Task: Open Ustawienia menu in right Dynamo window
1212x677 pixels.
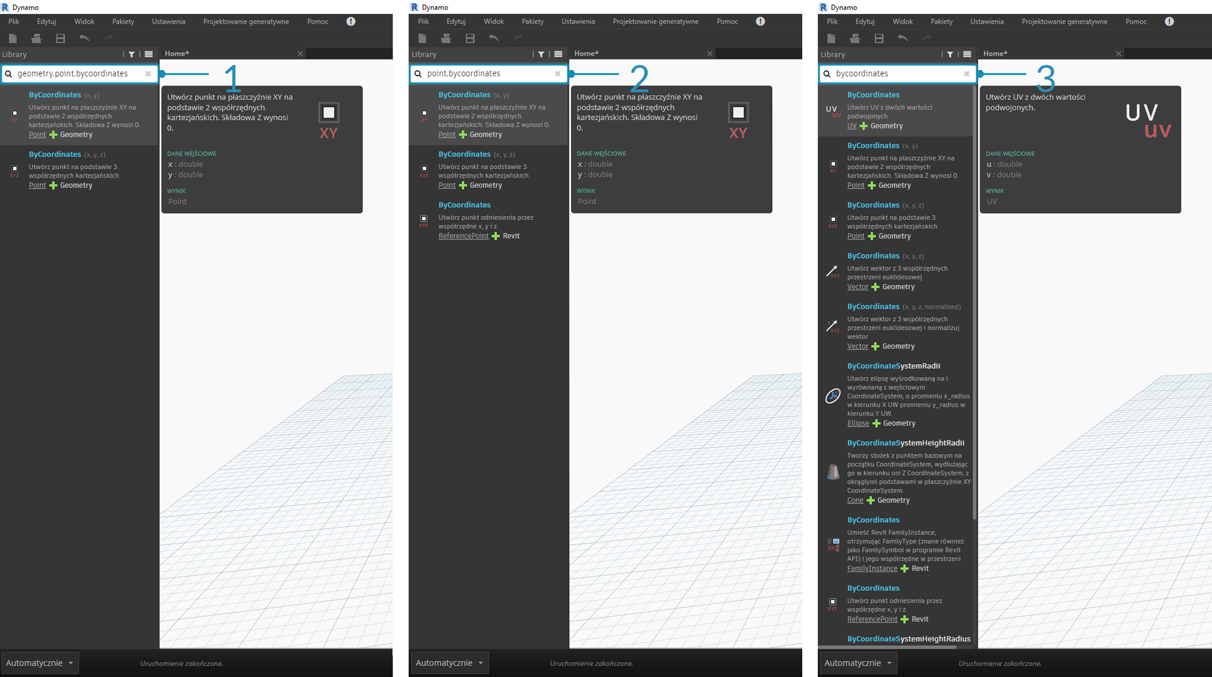Action: (x=987, y=21)
